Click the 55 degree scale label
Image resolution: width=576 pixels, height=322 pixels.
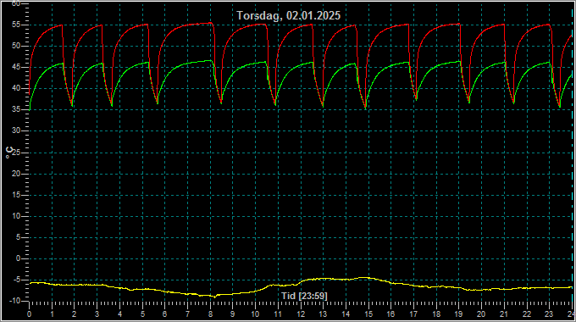(x=16, y=25)
